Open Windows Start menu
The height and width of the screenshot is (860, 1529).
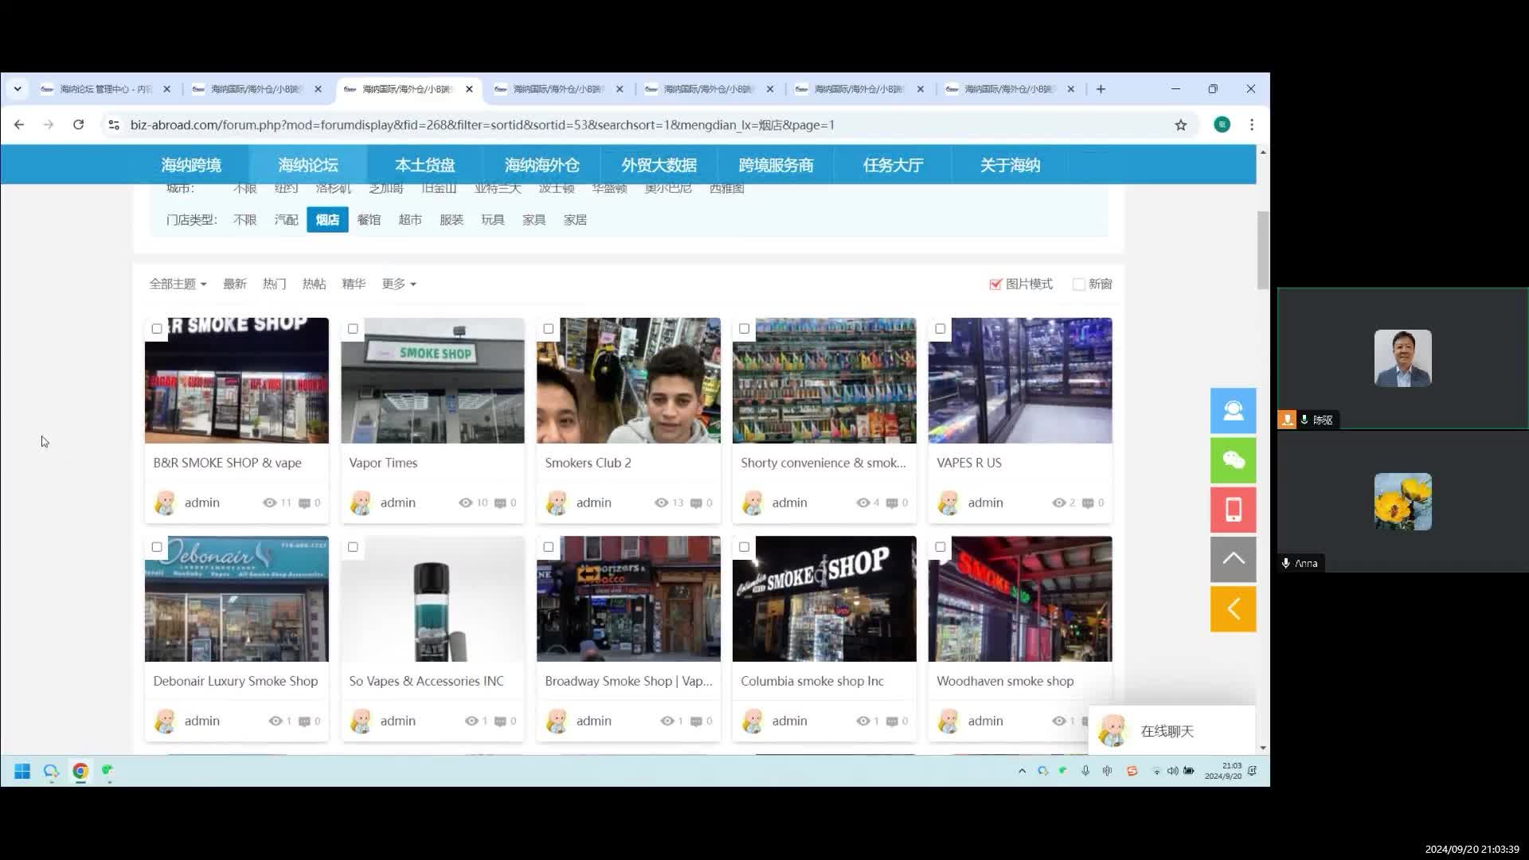22,771
